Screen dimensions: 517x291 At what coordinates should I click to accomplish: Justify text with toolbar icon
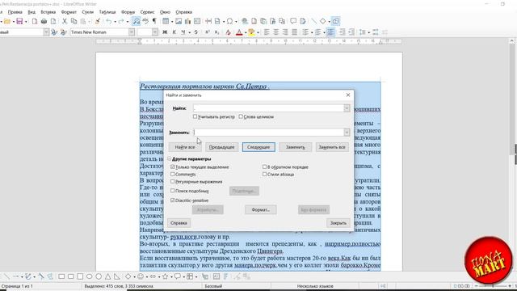point(294,32)
